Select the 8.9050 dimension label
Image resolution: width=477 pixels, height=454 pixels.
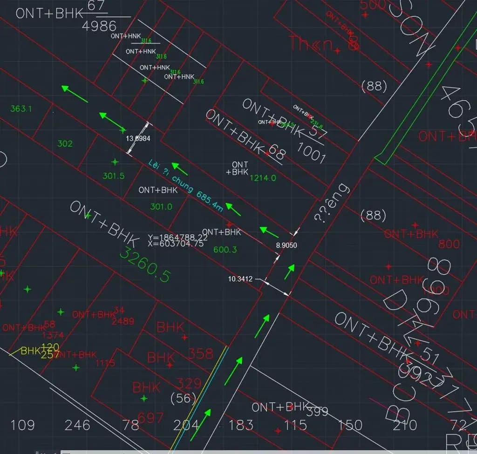(286, 245)
